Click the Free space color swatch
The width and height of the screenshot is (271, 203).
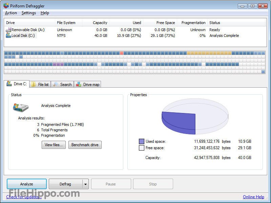142,148
